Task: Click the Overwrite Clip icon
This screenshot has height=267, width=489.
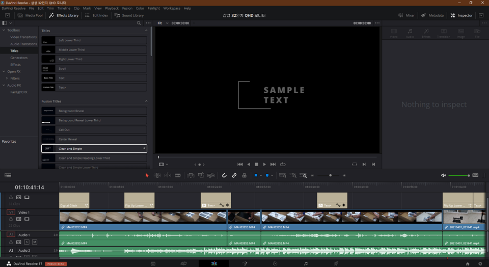Action: (201, 175)
